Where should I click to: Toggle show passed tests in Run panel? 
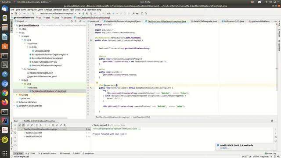(x=20, y=125)
